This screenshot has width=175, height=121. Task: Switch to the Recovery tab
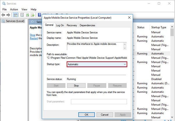[x=72, y=25]
